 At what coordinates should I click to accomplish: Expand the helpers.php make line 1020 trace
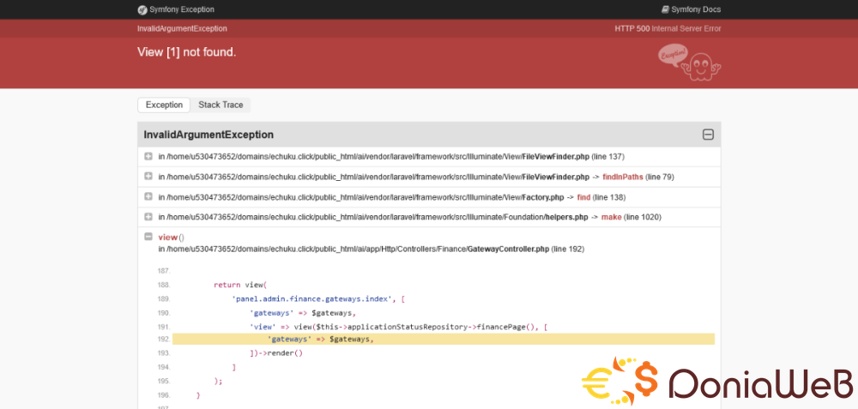148,217
